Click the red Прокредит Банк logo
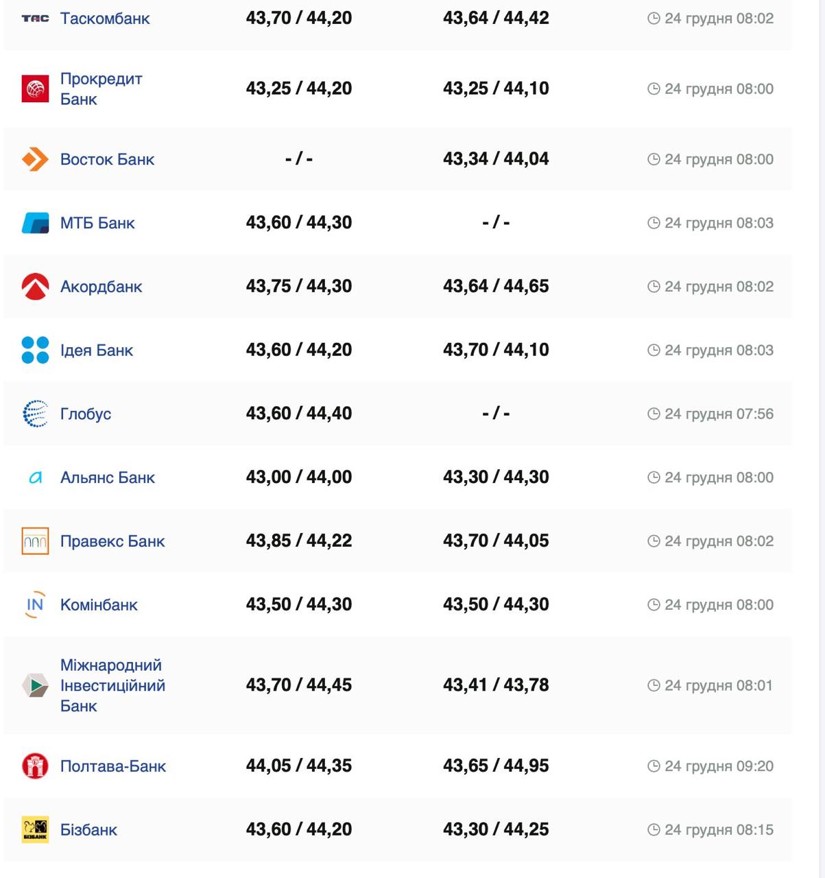Screen dimensions: 825x878 (x=35, y=88)
